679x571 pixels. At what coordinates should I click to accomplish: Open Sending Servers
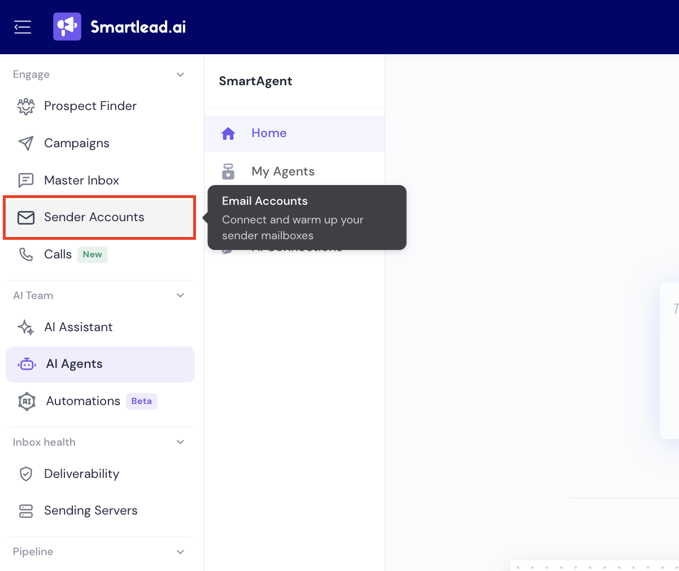(100, 511)
